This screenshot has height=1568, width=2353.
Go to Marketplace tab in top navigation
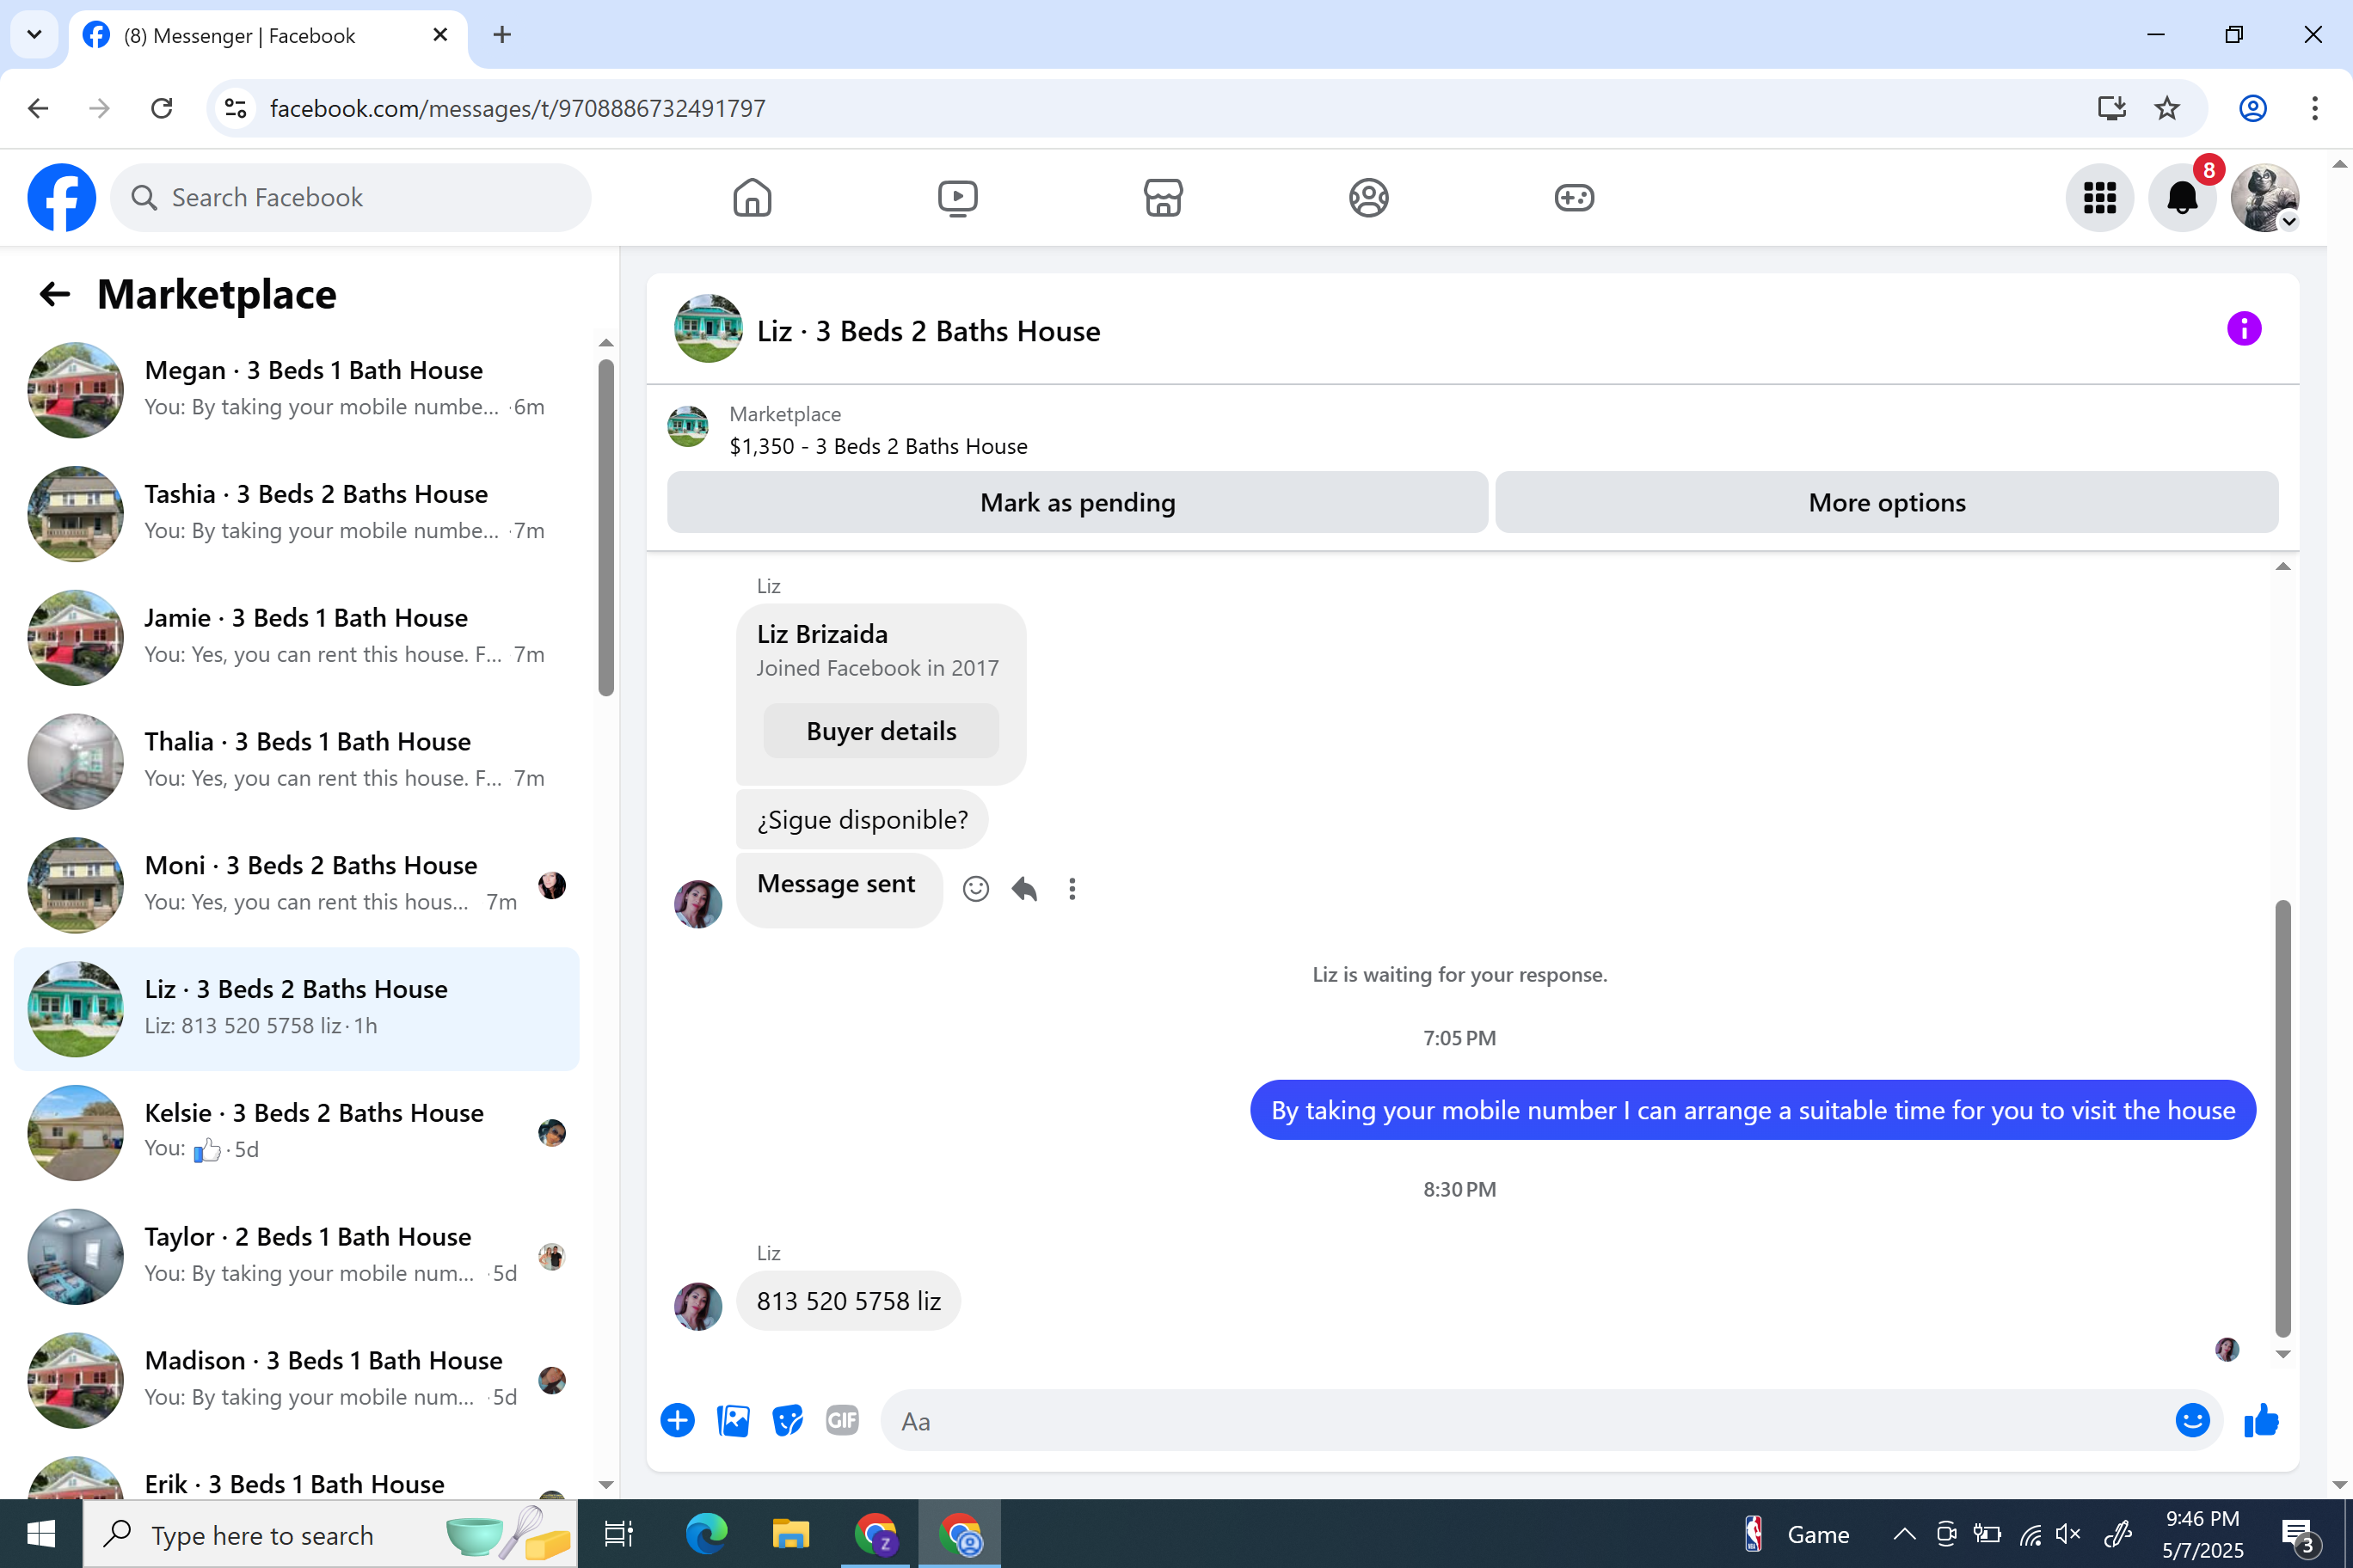(x=1163, y=198)
